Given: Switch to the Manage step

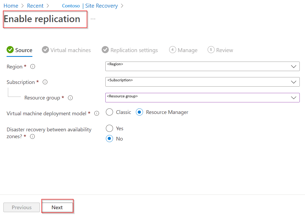Looking at the screenshot, I should (x=183, y=50).
